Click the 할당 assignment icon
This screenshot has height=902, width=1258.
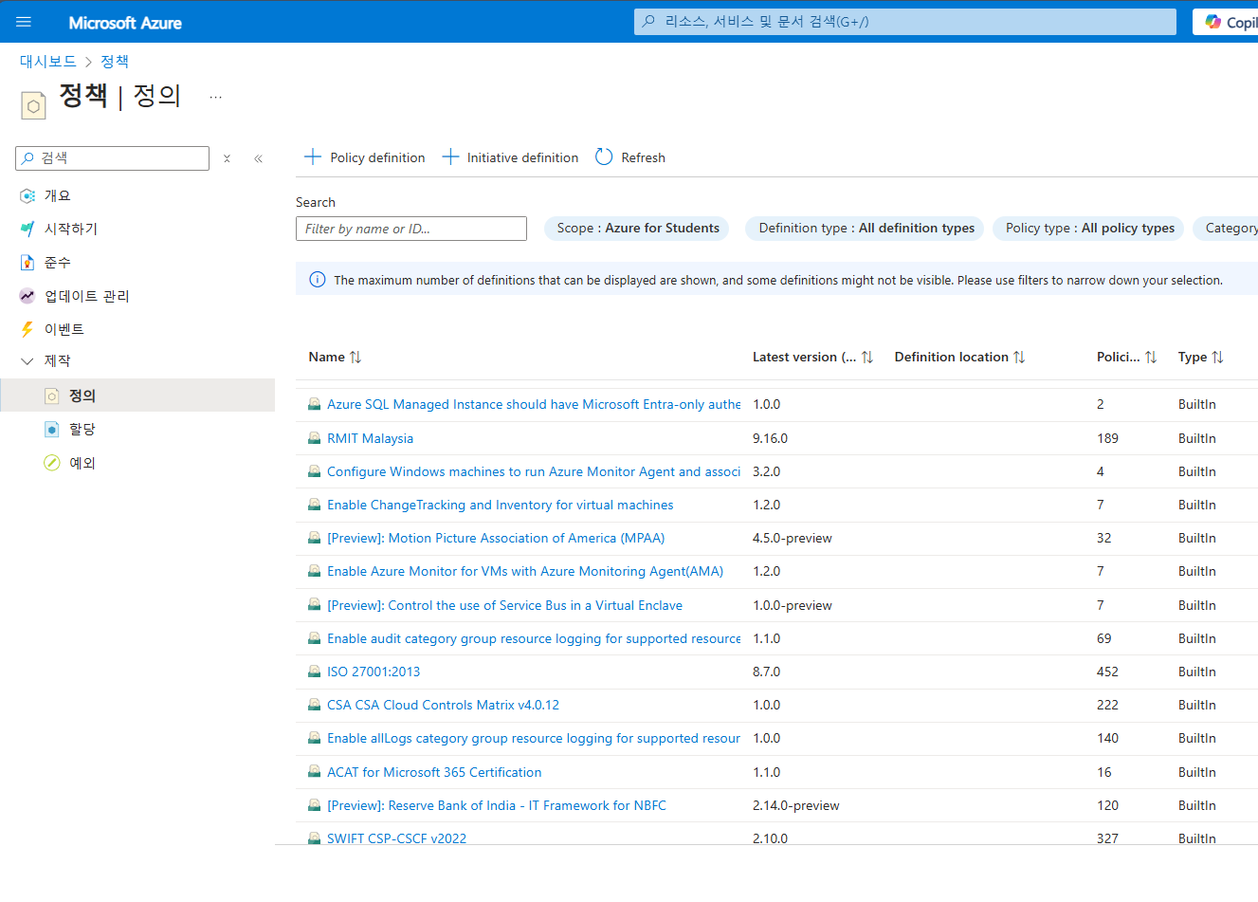click(x=52, y=429)
